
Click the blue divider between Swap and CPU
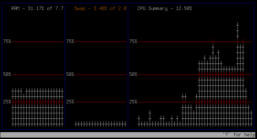pos(128,66)
